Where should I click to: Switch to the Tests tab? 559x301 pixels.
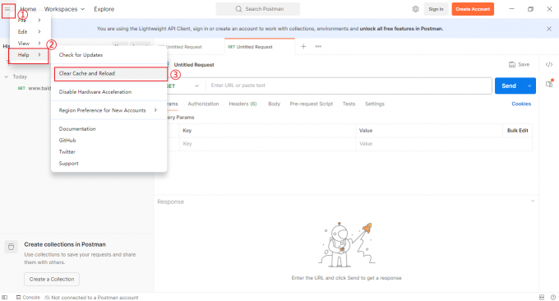349,104
